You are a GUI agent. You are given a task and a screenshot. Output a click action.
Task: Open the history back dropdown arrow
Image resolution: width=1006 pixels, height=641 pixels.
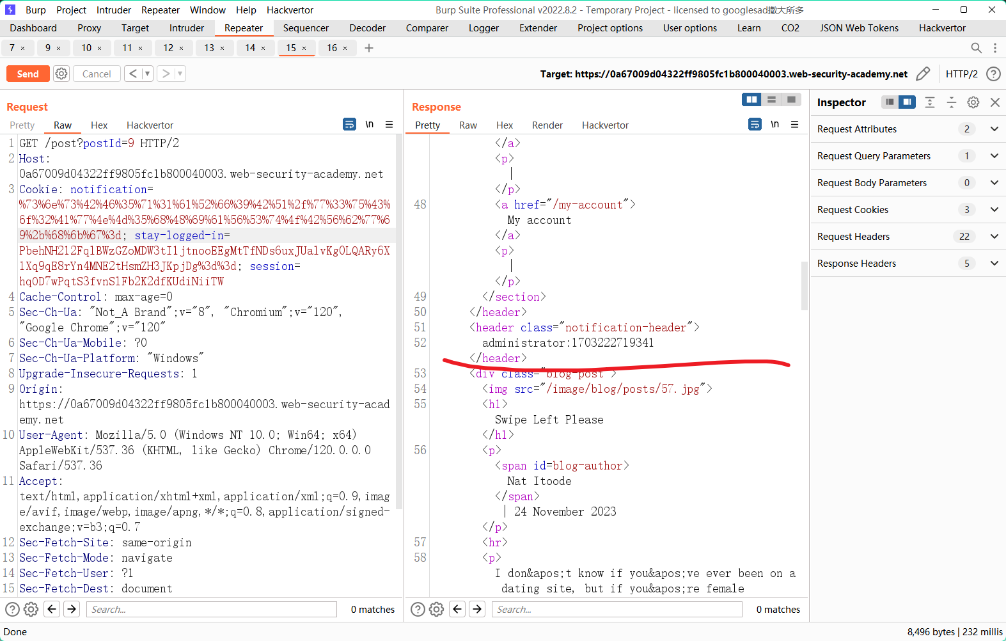click(147, 74)
